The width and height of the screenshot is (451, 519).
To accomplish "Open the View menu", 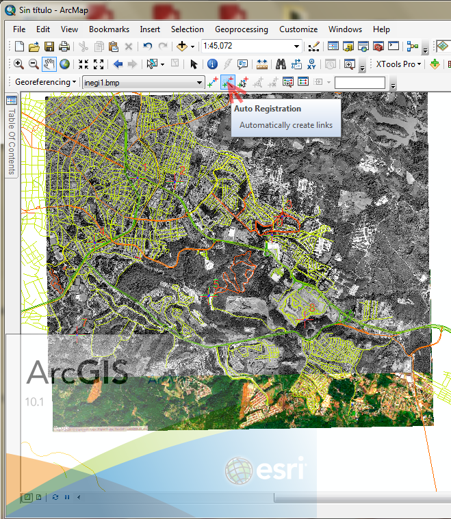I will pos(69,29).
